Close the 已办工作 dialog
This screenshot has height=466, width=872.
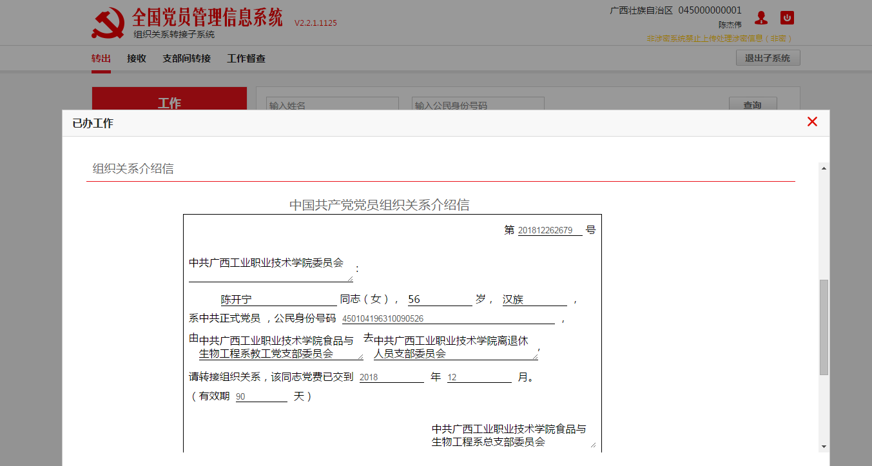(812, 122)
